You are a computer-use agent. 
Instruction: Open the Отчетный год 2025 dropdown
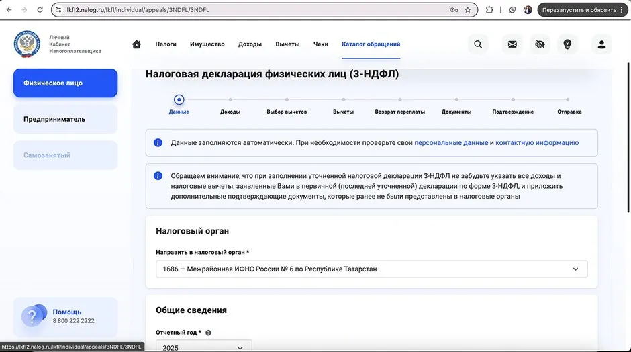click(203, 347)
